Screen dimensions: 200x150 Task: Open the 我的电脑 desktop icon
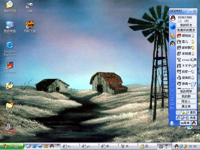coord(10,27)
